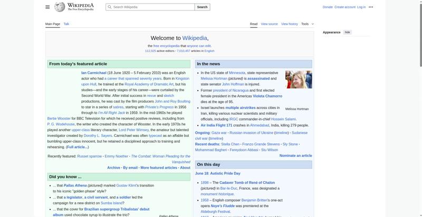Open the hamburger main menu
The height and width of the screenshot is (217, 422).
[x=47, y=7]
